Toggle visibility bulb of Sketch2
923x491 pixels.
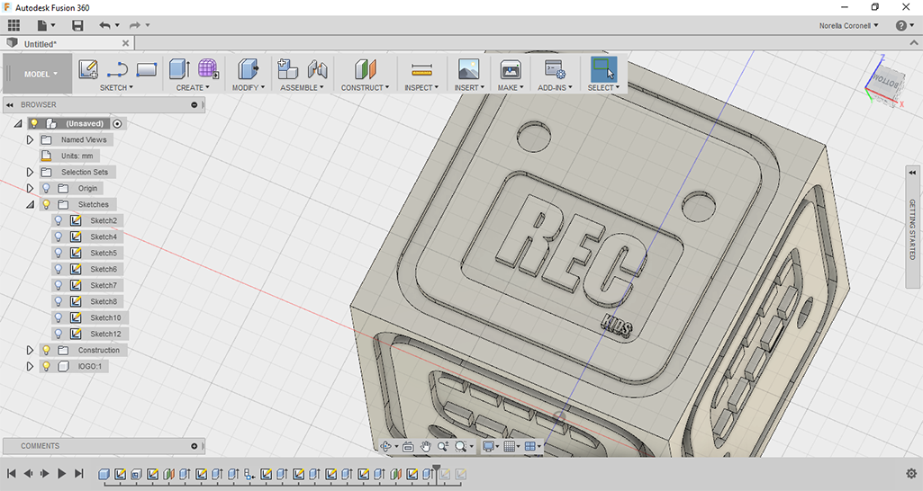coord(59,220)
